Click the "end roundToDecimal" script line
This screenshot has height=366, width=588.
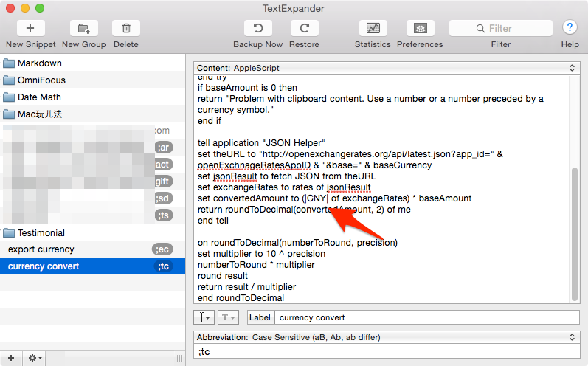tap(241, 298)
